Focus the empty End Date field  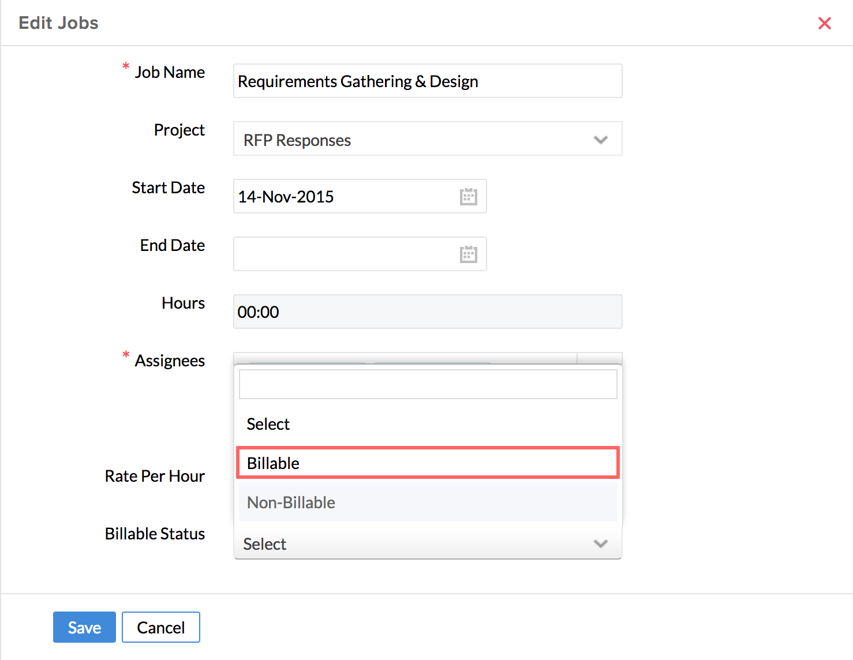(x=343, y=254)
